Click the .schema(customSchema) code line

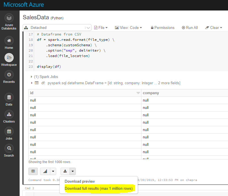click(x=71, y=45)
